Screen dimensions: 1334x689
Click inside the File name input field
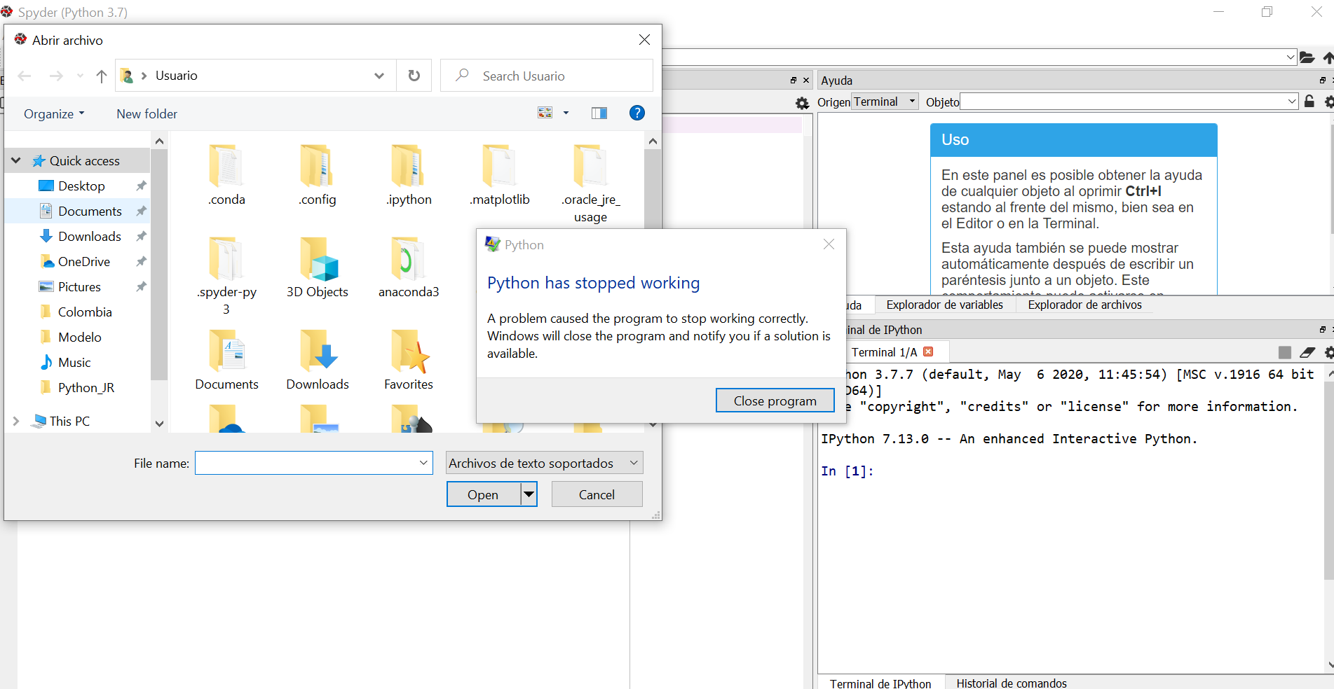pyautogui.click(x=308, y=463)
